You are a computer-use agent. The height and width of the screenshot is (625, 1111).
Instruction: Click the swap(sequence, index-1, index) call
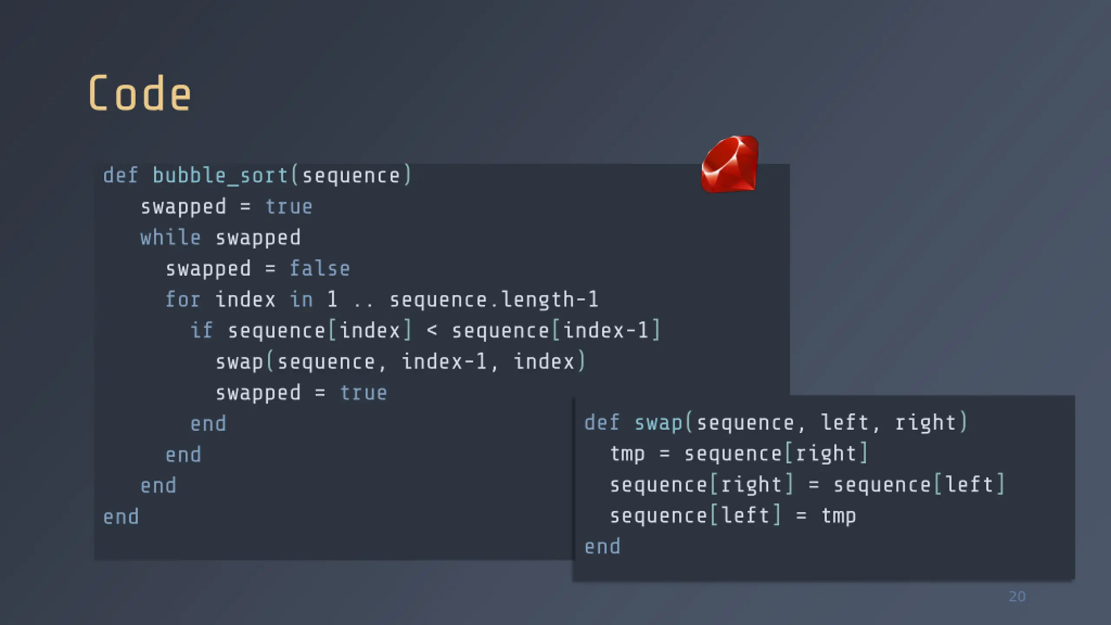pos(401,362)
